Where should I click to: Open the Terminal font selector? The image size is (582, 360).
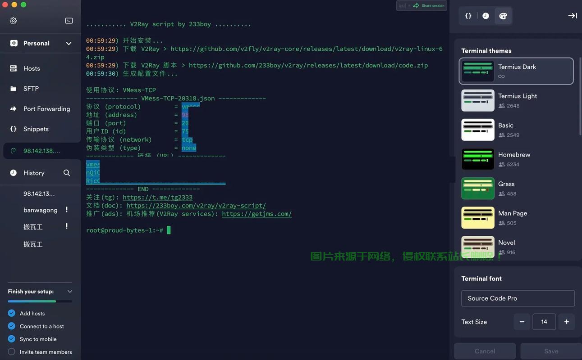point(518,298)
